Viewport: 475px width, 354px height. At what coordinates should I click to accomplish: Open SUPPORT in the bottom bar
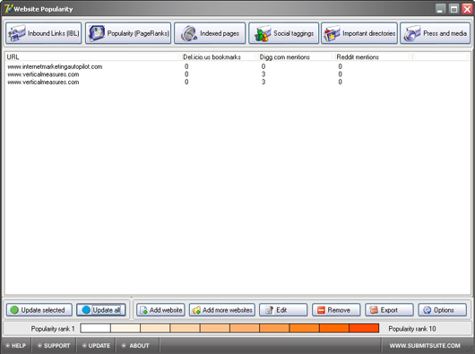(54, 346)
